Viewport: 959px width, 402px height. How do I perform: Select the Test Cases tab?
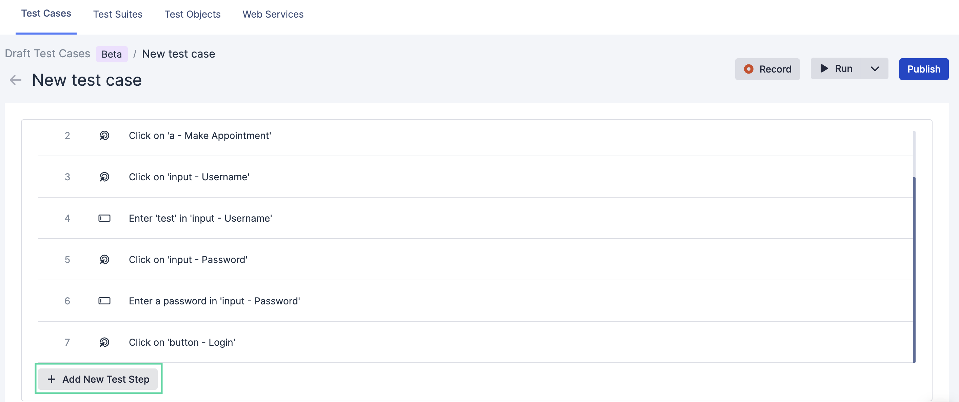coord(46,14)
